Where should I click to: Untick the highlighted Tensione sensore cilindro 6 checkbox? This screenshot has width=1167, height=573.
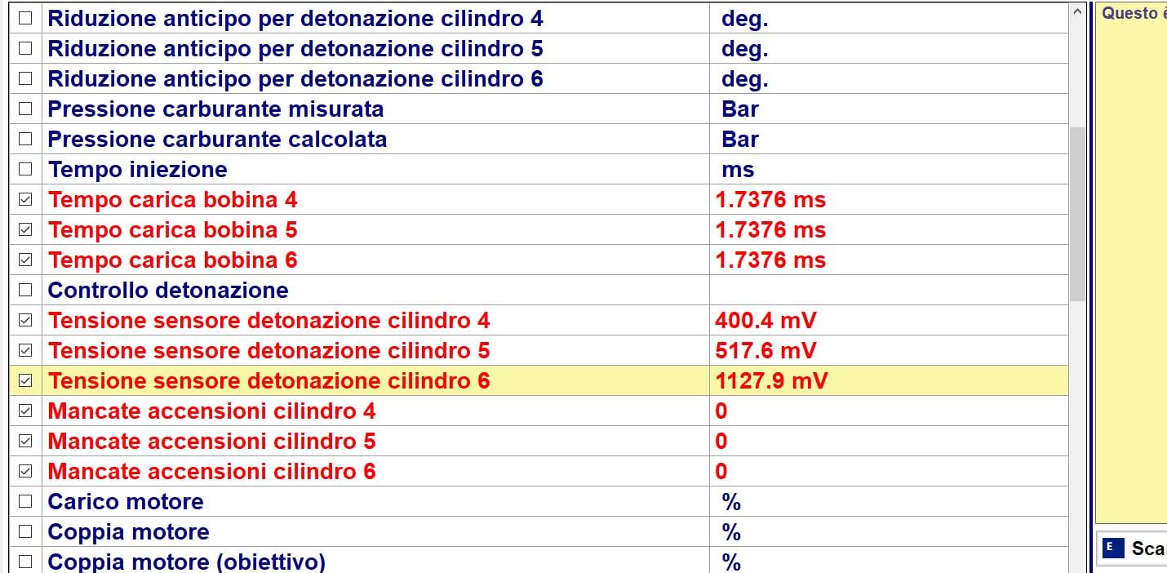pyautogui.click(x=25, y=380)
